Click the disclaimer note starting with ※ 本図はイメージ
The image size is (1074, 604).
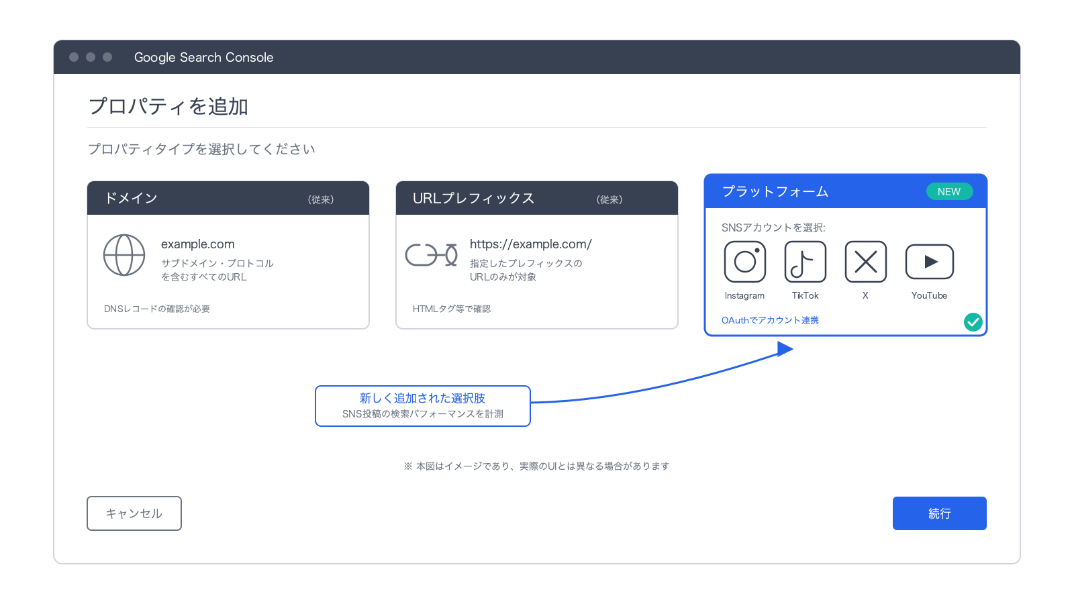pyautogui.click(x=536, y=466)
